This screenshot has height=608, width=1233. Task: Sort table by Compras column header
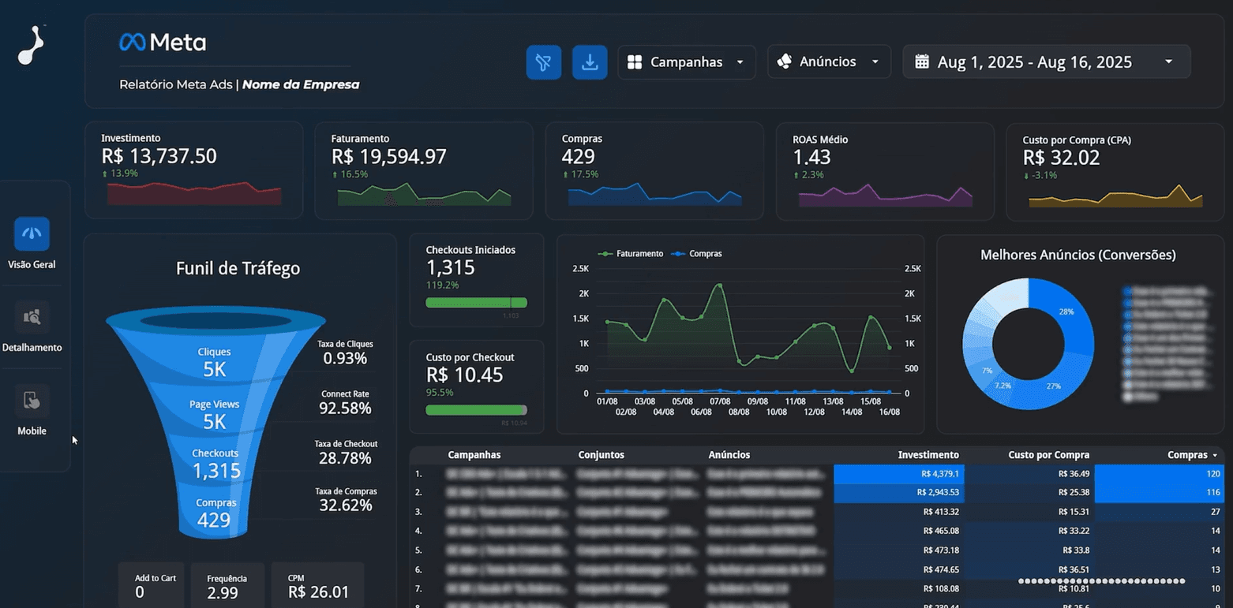(x=1187, y=455)
